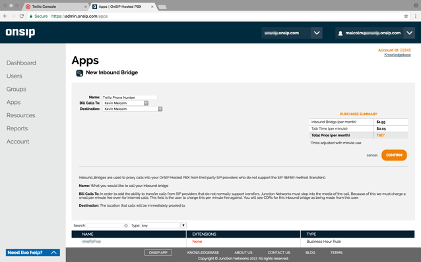Click the Name input field

click(x=130, y=97)
